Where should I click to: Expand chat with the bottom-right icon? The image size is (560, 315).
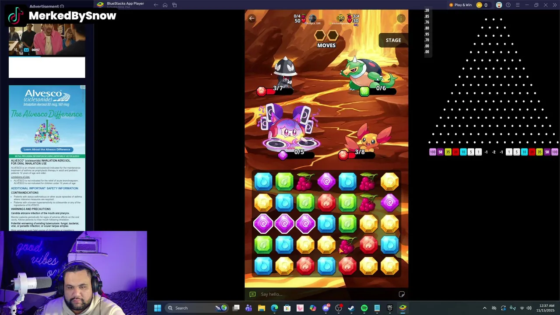402,294
